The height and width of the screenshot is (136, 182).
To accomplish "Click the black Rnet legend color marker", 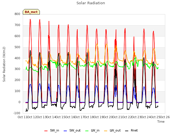I will pos(127,131).
